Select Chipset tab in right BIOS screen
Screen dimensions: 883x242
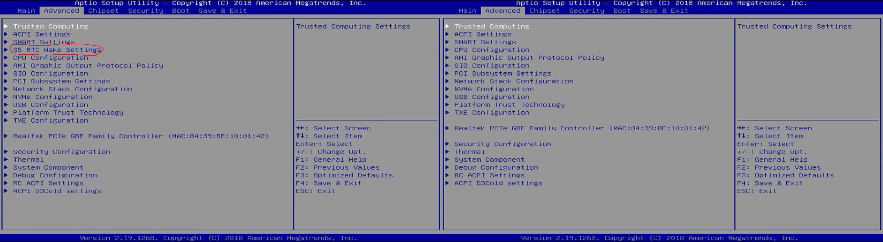(x=545, y=10)
